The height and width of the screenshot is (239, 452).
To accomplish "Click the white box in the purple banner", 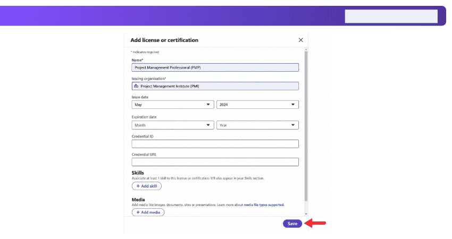I will 391,16.
